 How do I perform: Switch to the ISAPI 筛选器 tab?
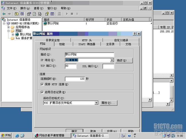[x=87, y=44]
